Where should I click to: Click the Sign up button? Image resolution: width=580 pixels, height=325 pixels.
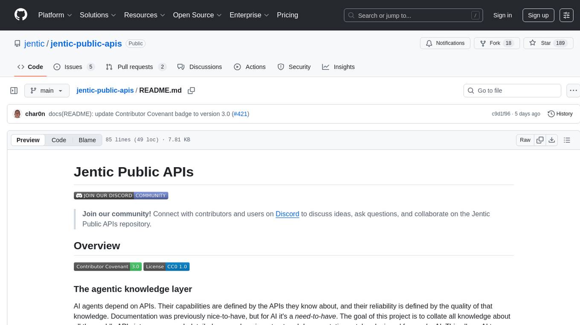538,15
